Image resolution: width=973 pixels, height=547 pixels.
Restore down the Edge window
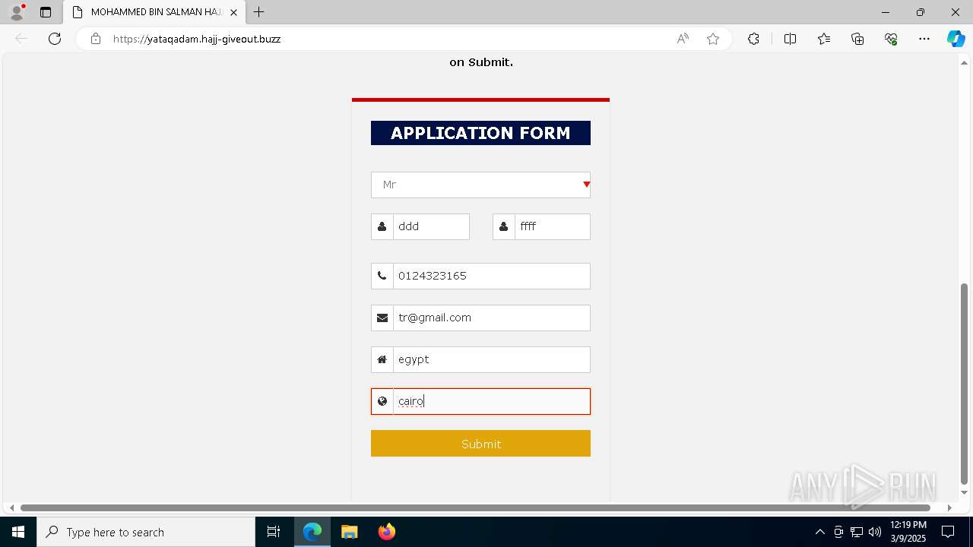tap(920, 12)
